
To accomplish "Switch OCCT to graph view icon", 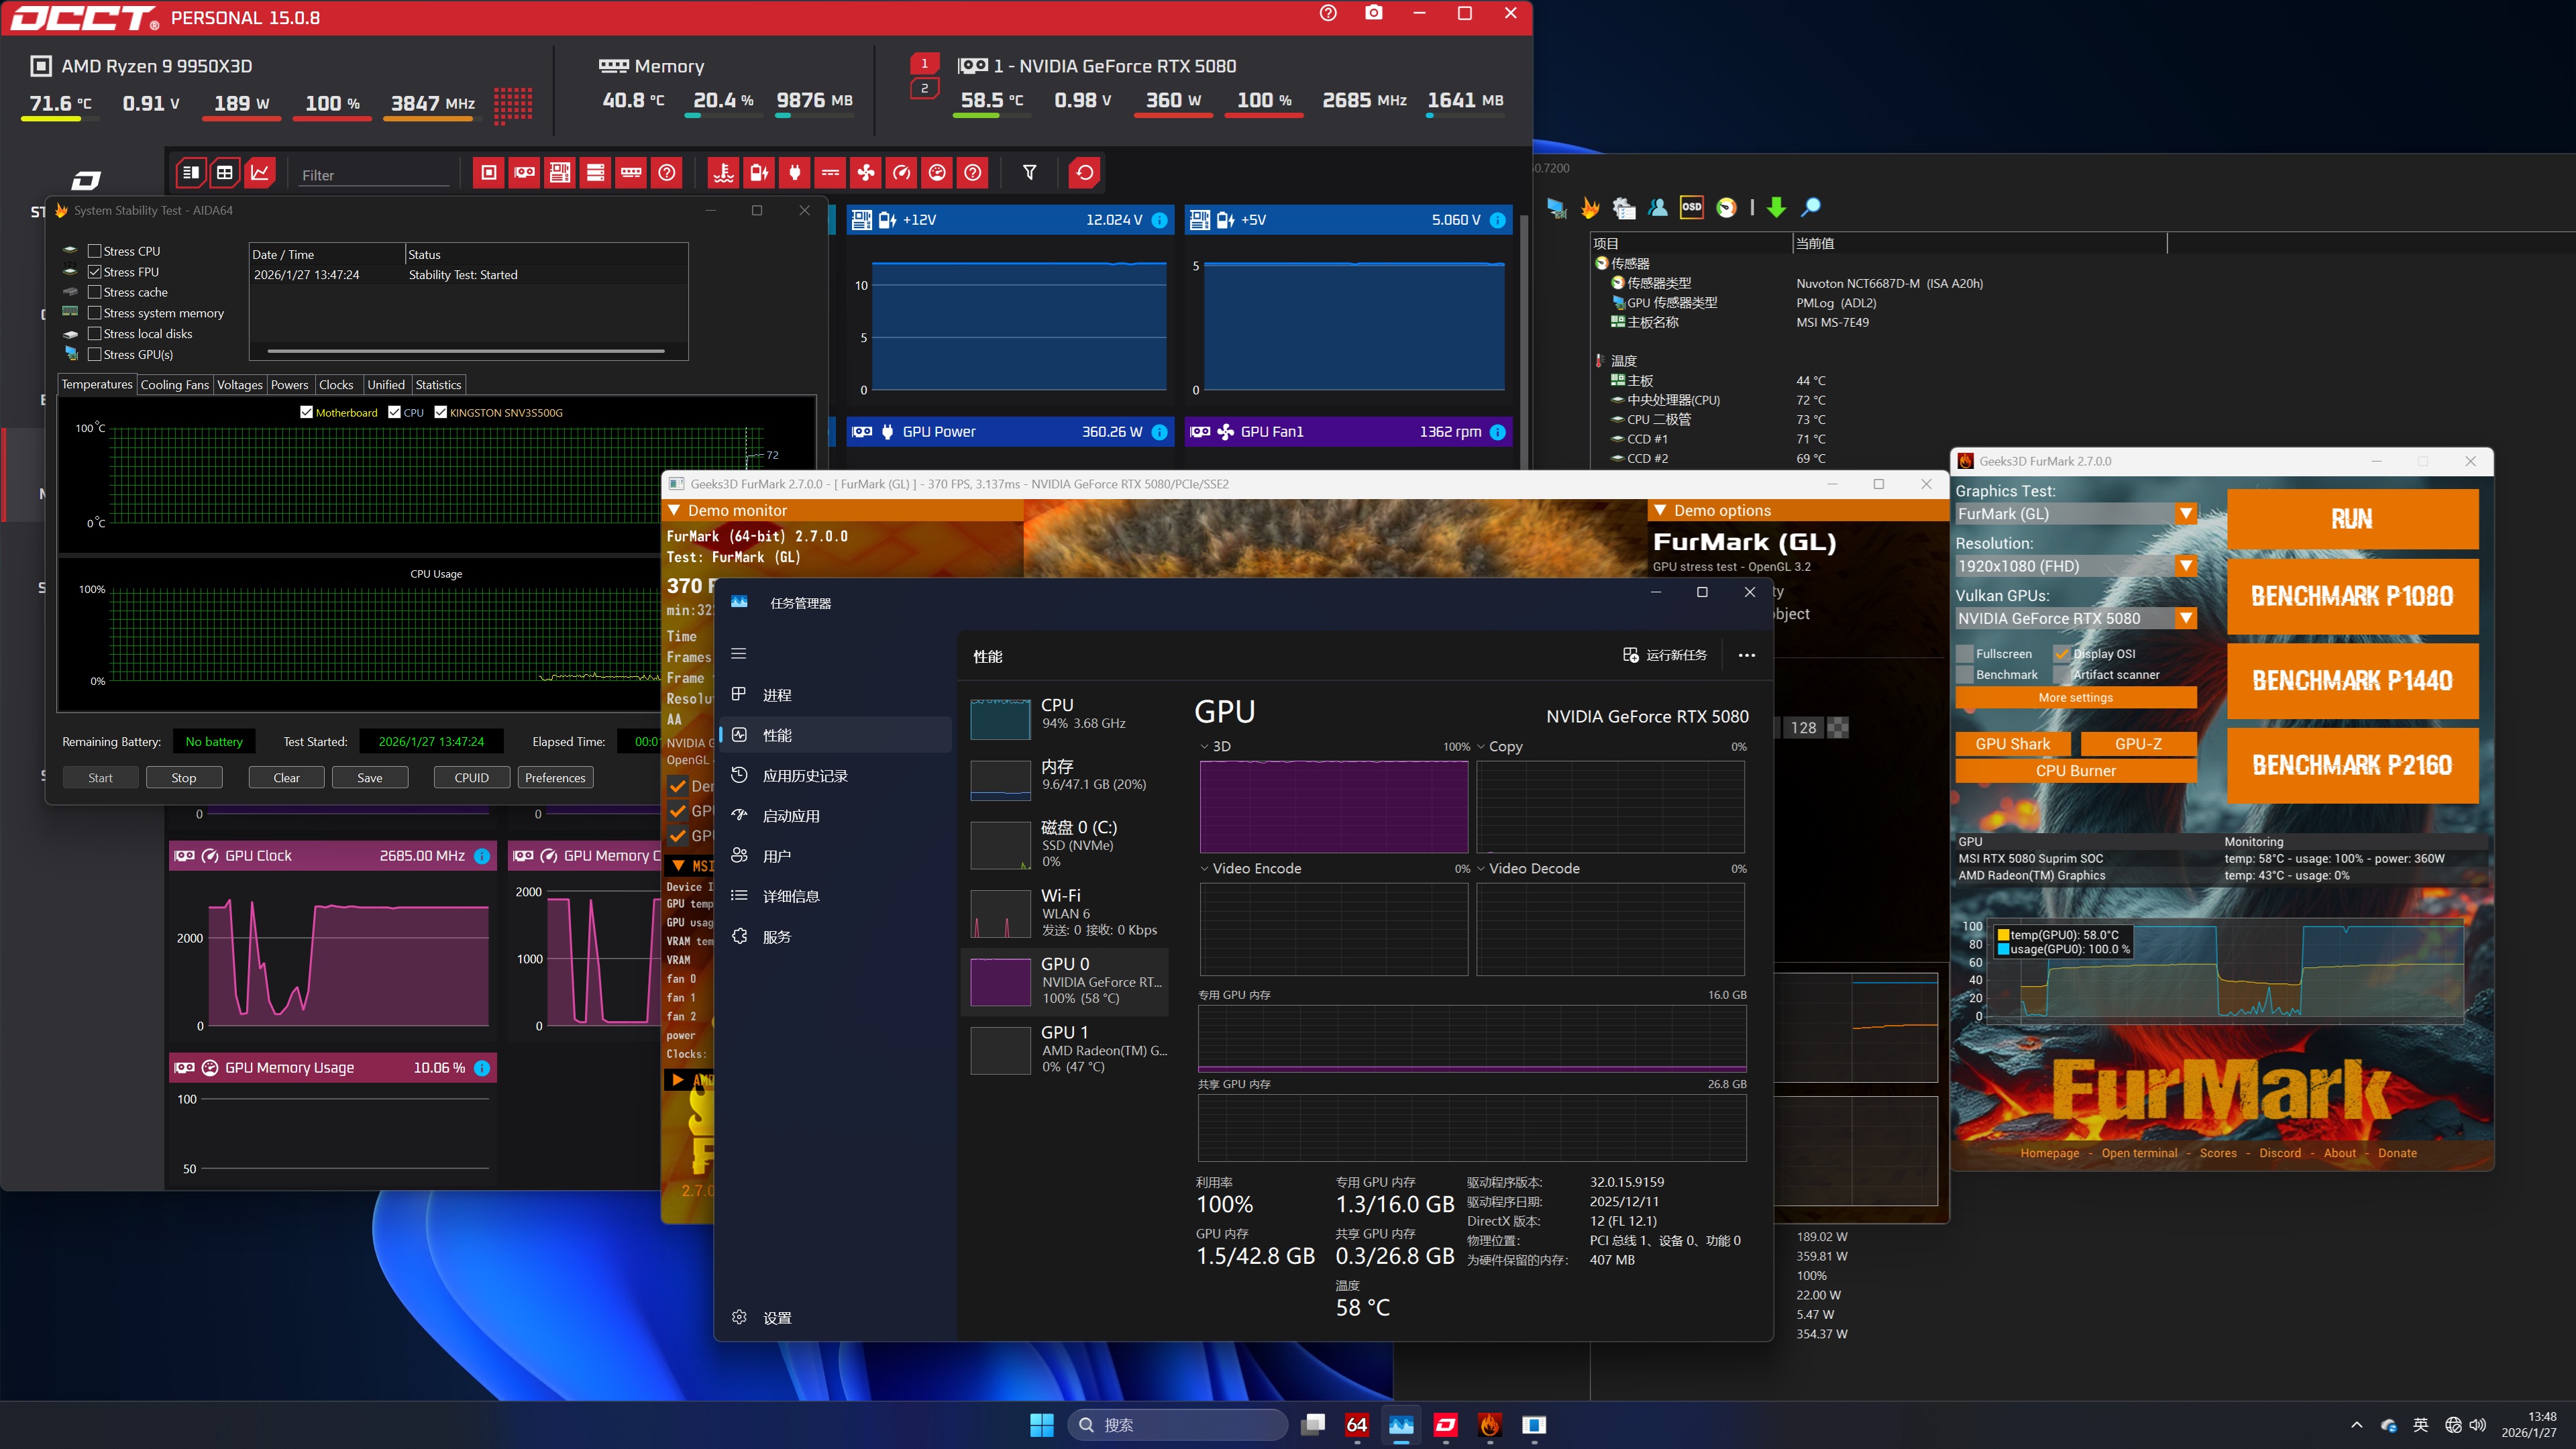I will tap(260, 173).
